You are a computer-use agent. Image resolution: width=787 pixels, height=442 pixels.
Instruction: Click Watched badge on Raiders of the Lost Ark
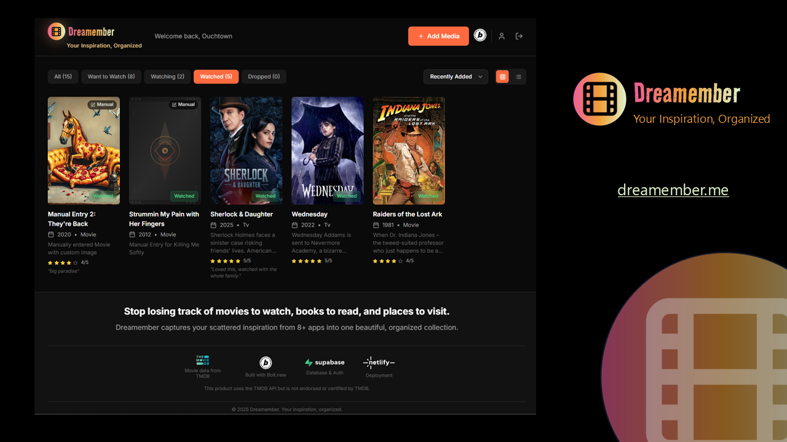[x=427, y=196]
